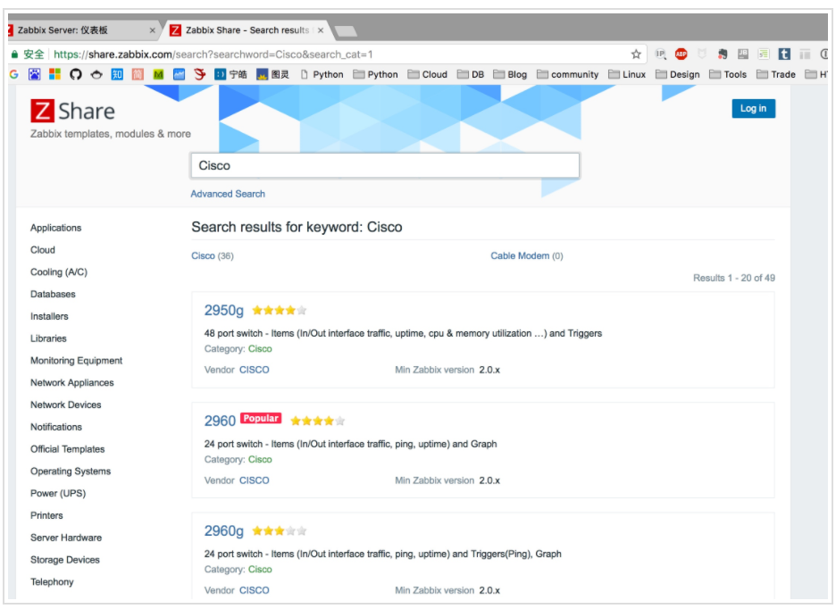The image size is (836, 609).
Task: Expand the Trade bookmarks folder
Action: (776, 74)
